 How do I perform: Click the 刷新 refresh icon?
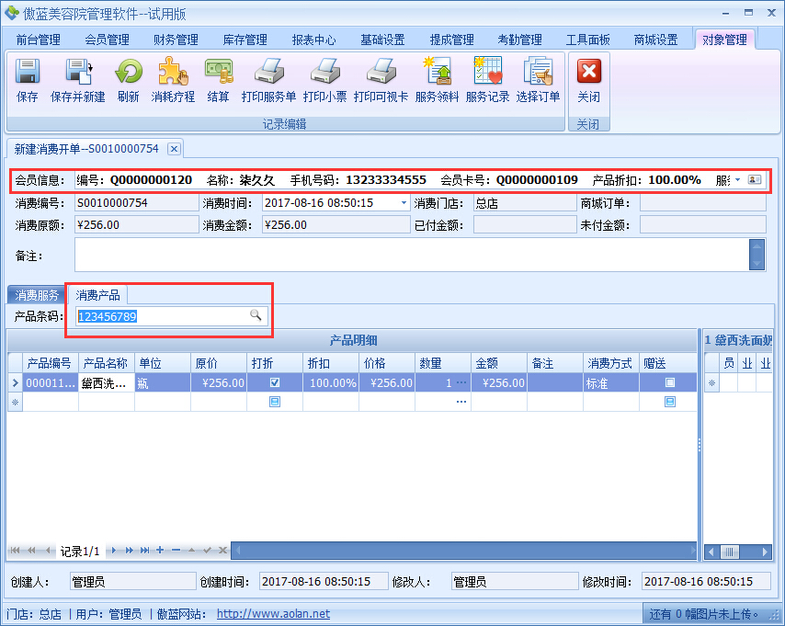point(129,74)
